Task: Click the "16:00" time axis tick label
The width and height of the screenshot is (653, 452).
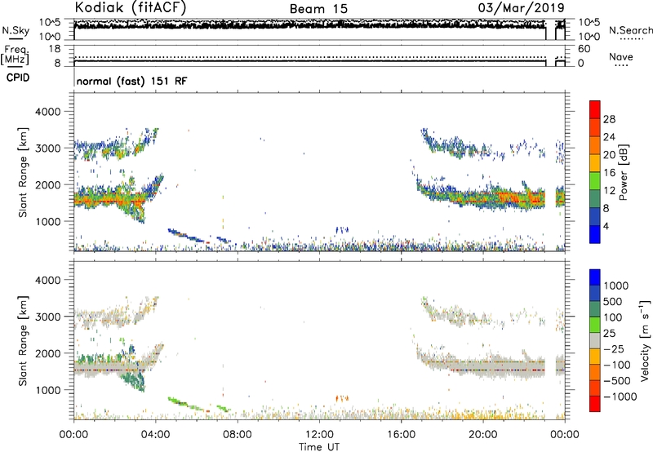Action: [401, 435]
